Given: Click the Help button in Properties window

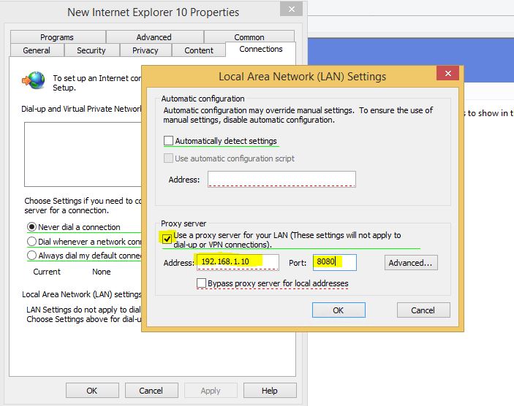Looking at the screenshot, I should pyautogui.click(x=270, y=390).
